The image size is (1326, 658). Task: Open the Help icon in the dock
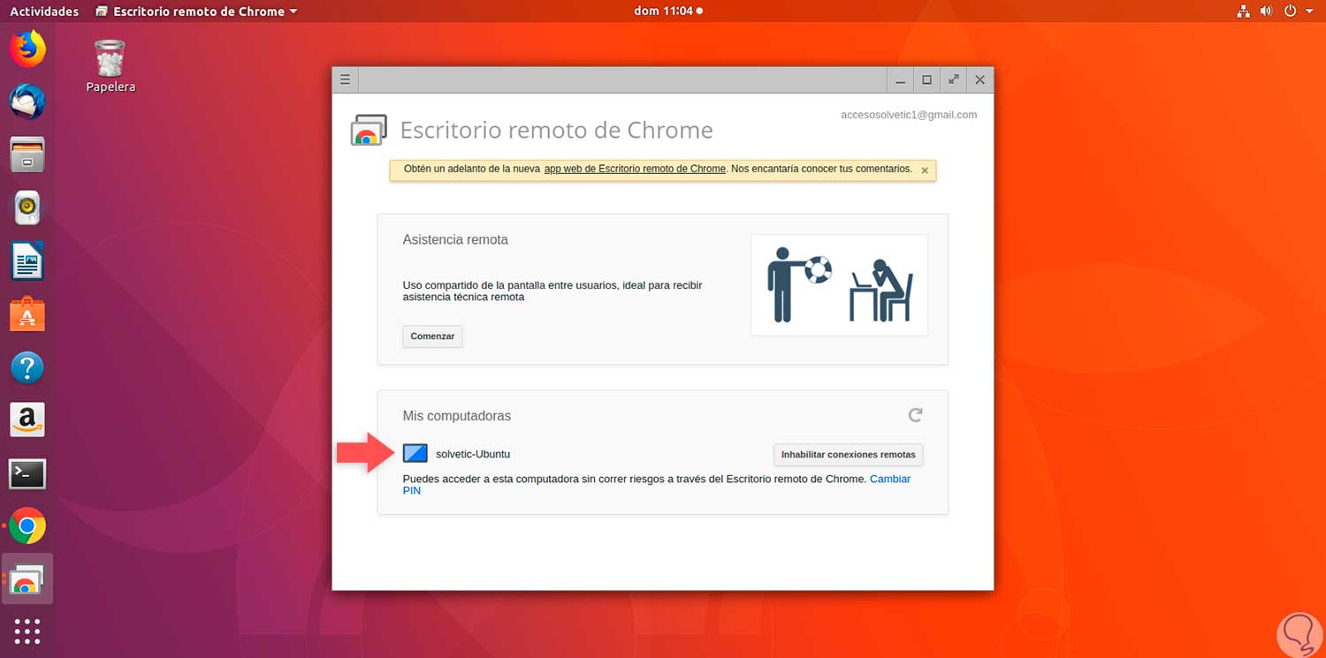tap(27, 367)
